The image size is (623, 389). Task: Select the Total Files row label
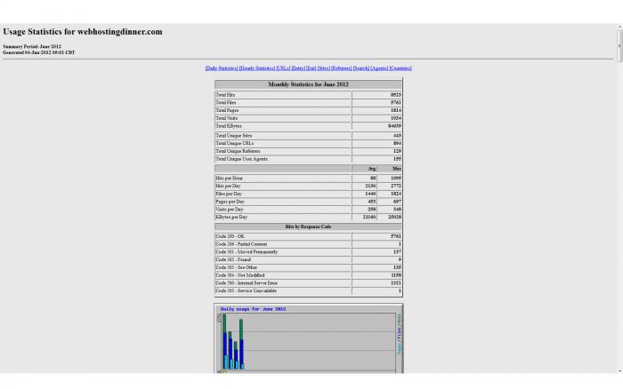click(x=226, y=103)
